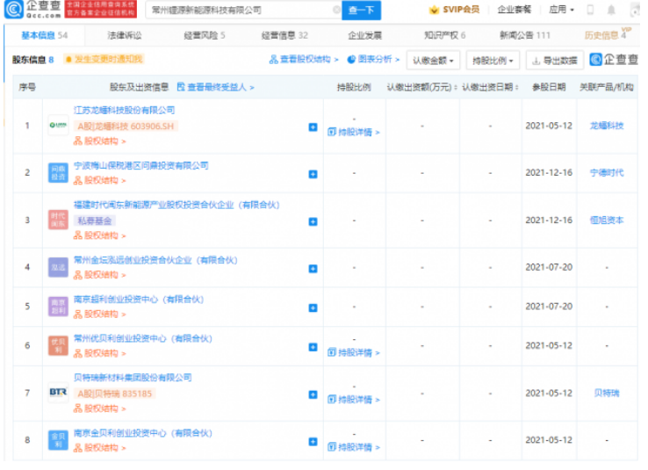Switch to 基本信息 tab
The height and width of the screenshot is (470, 648).
click(x=44, y=35)
